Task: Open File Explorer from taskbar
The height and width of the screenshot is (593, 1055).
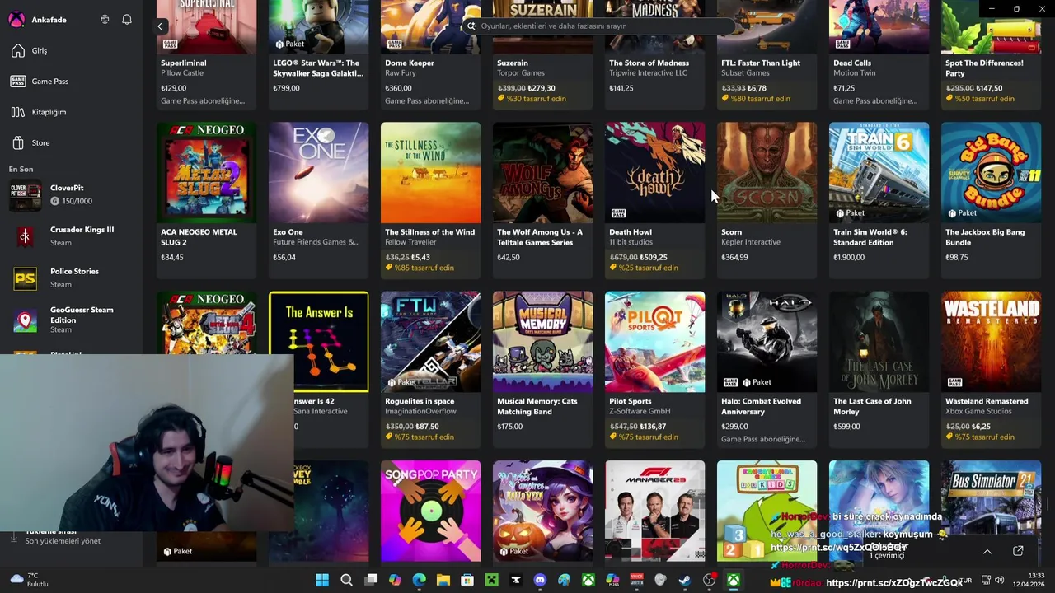Action: (x=443, y=580)
